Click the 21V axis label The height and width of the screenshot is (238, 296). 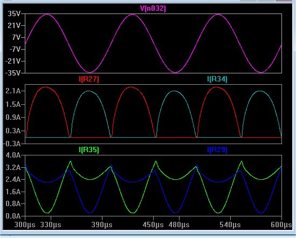click(14, 25)
